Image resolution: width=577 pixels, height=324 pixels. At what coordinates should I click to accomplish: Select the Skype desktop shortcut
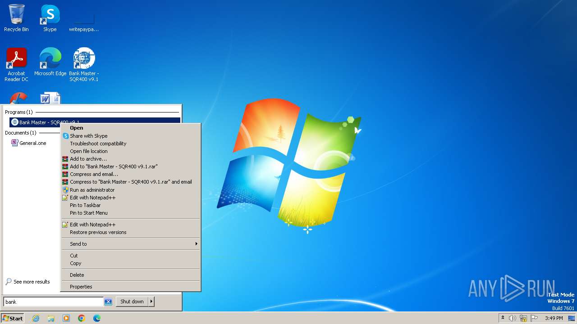tap(50, 18)
